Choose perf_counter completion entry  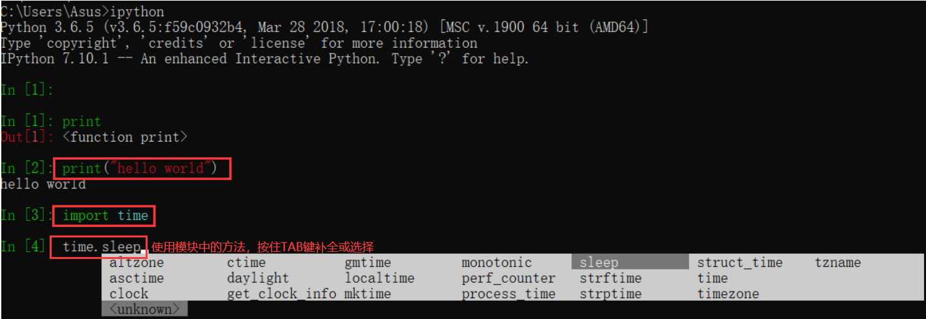point(508,279)
